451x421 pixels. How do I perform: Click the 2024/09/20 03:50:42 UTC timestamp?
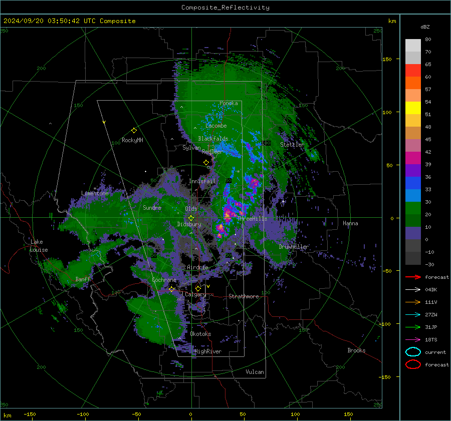[69, 21]
